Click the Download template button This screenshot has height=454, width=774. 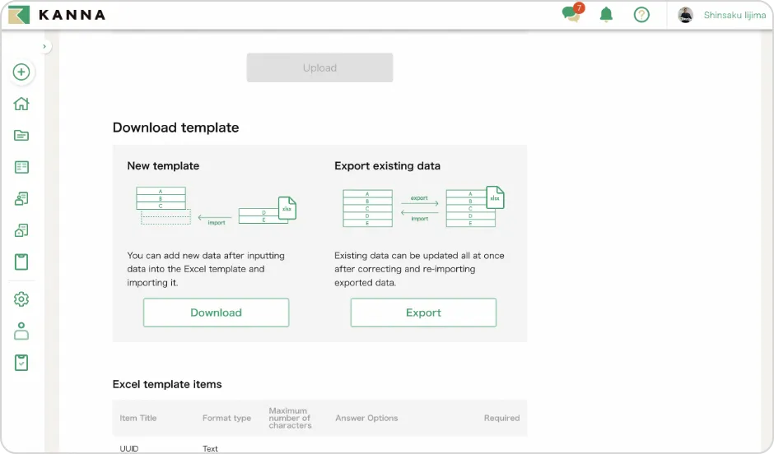click(216, 313)
